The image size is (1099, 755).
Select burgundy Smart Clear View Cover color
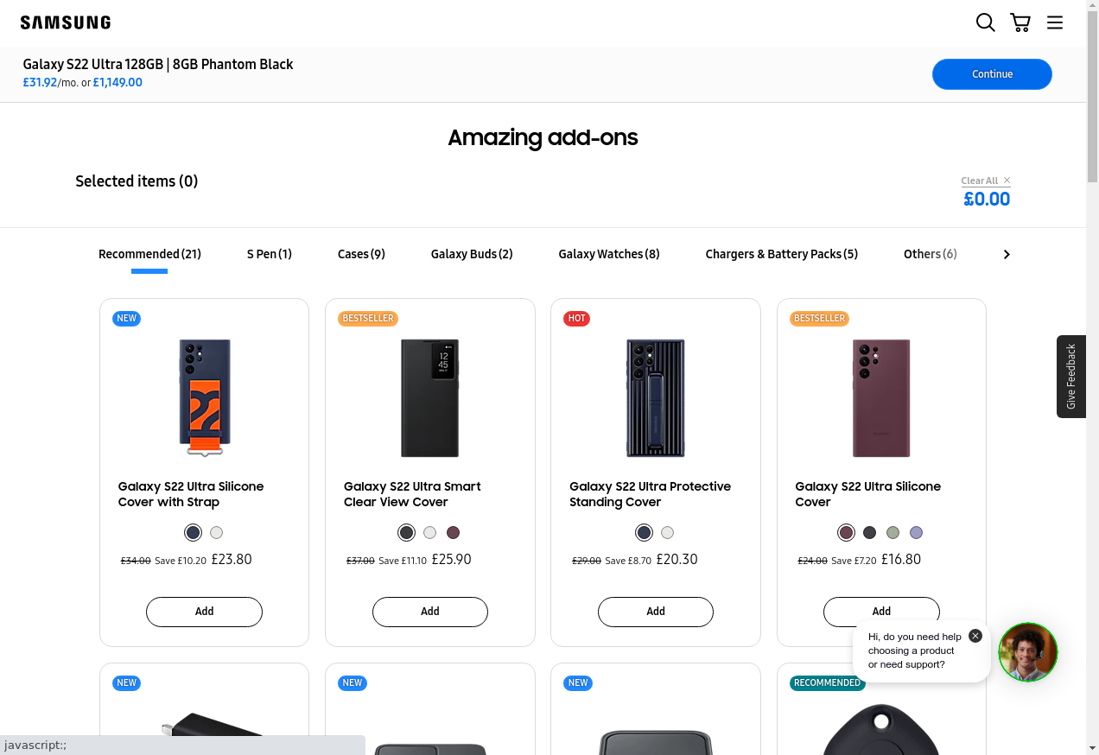click(x=454, y=533)
